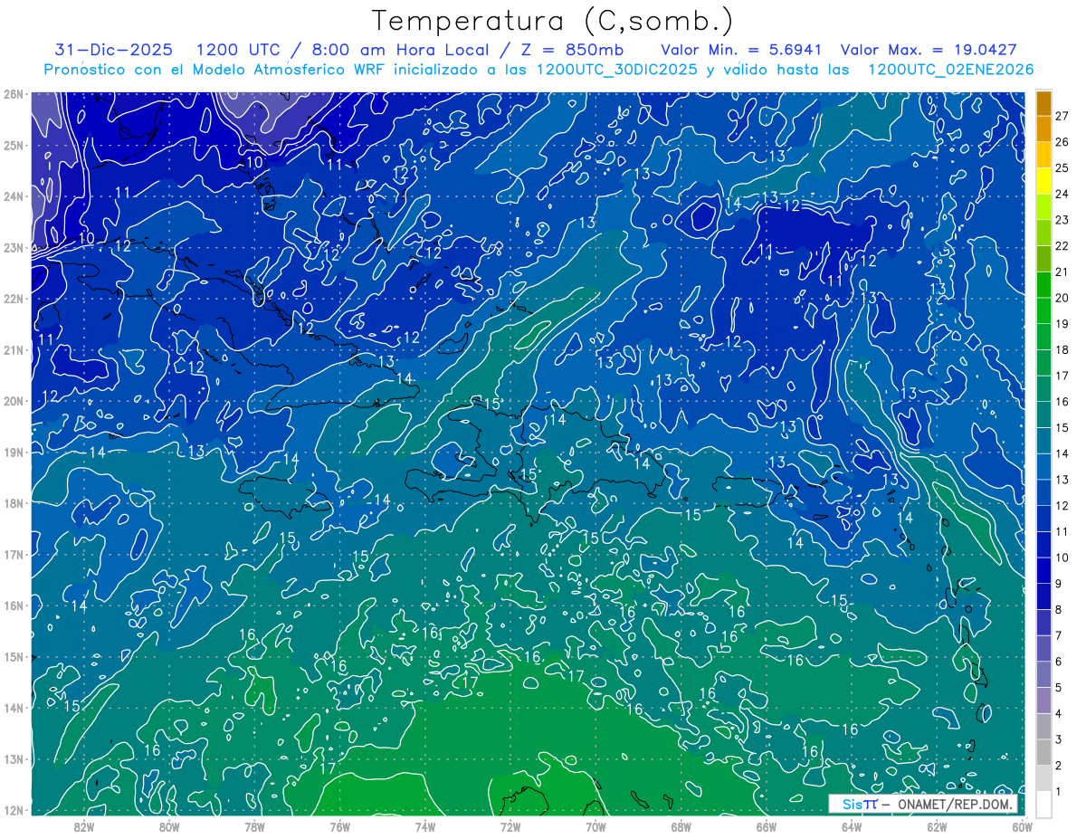
Task: Click the "3" label on the color scale
Action: click(1059, 740)
